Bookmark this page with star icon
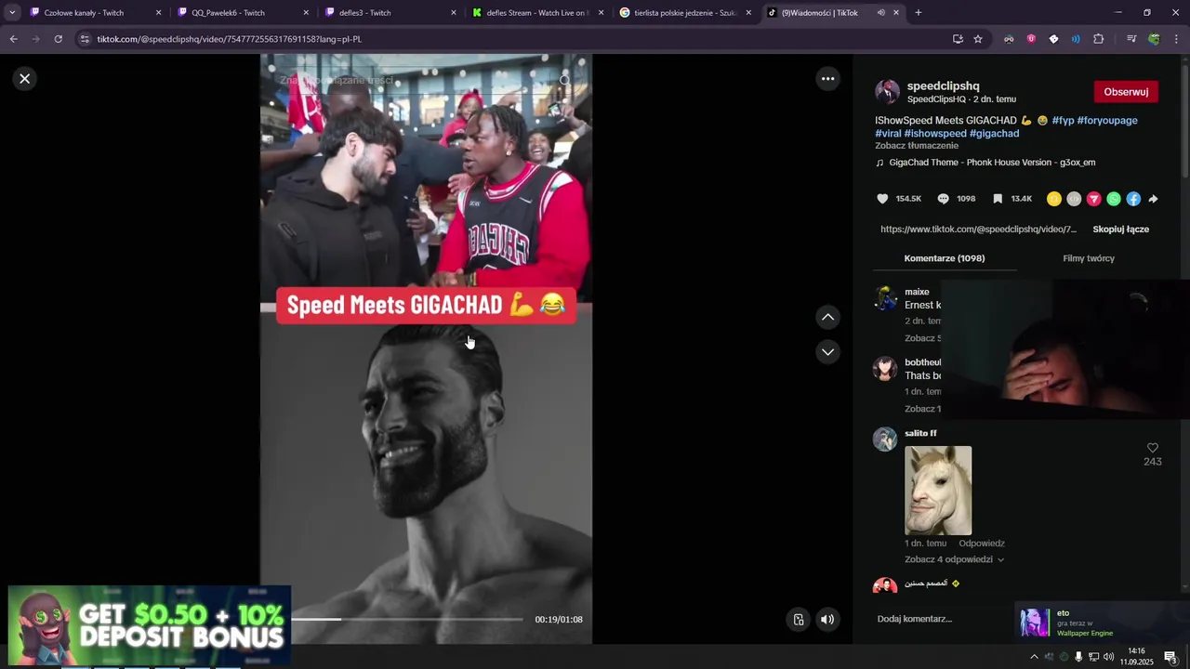This screenshot has height=669, width=1190. [x=978, y=39]
